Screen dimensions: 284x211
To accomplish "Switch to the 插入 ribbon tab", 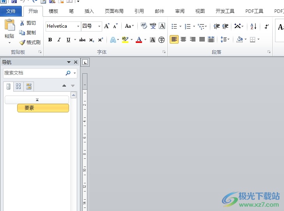I will tap(89, 11).
